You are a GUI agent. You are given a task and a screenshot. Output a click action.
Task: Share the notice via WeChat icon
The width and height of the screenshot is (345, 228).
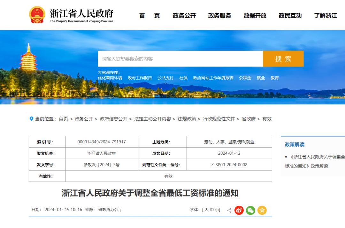250,210
